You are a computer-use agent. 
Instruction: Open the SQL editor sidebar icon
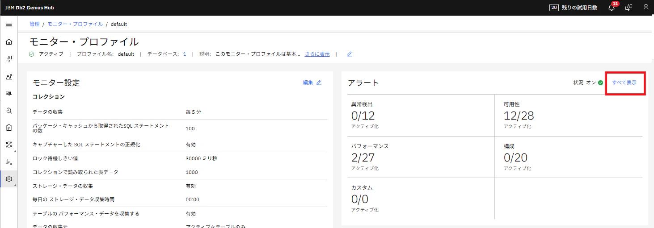(9, 94)
